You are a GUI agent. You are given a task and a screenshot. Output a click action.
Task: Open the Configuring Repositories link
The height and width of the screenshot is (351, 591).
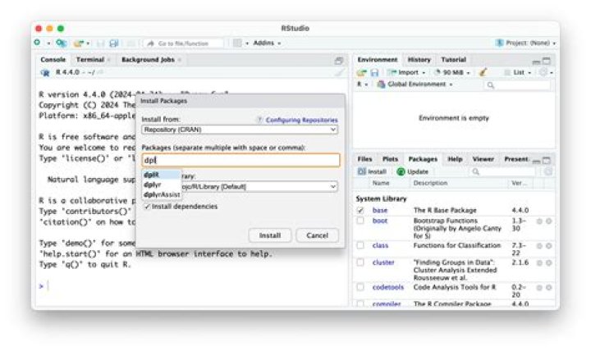[x=301, y=120]
